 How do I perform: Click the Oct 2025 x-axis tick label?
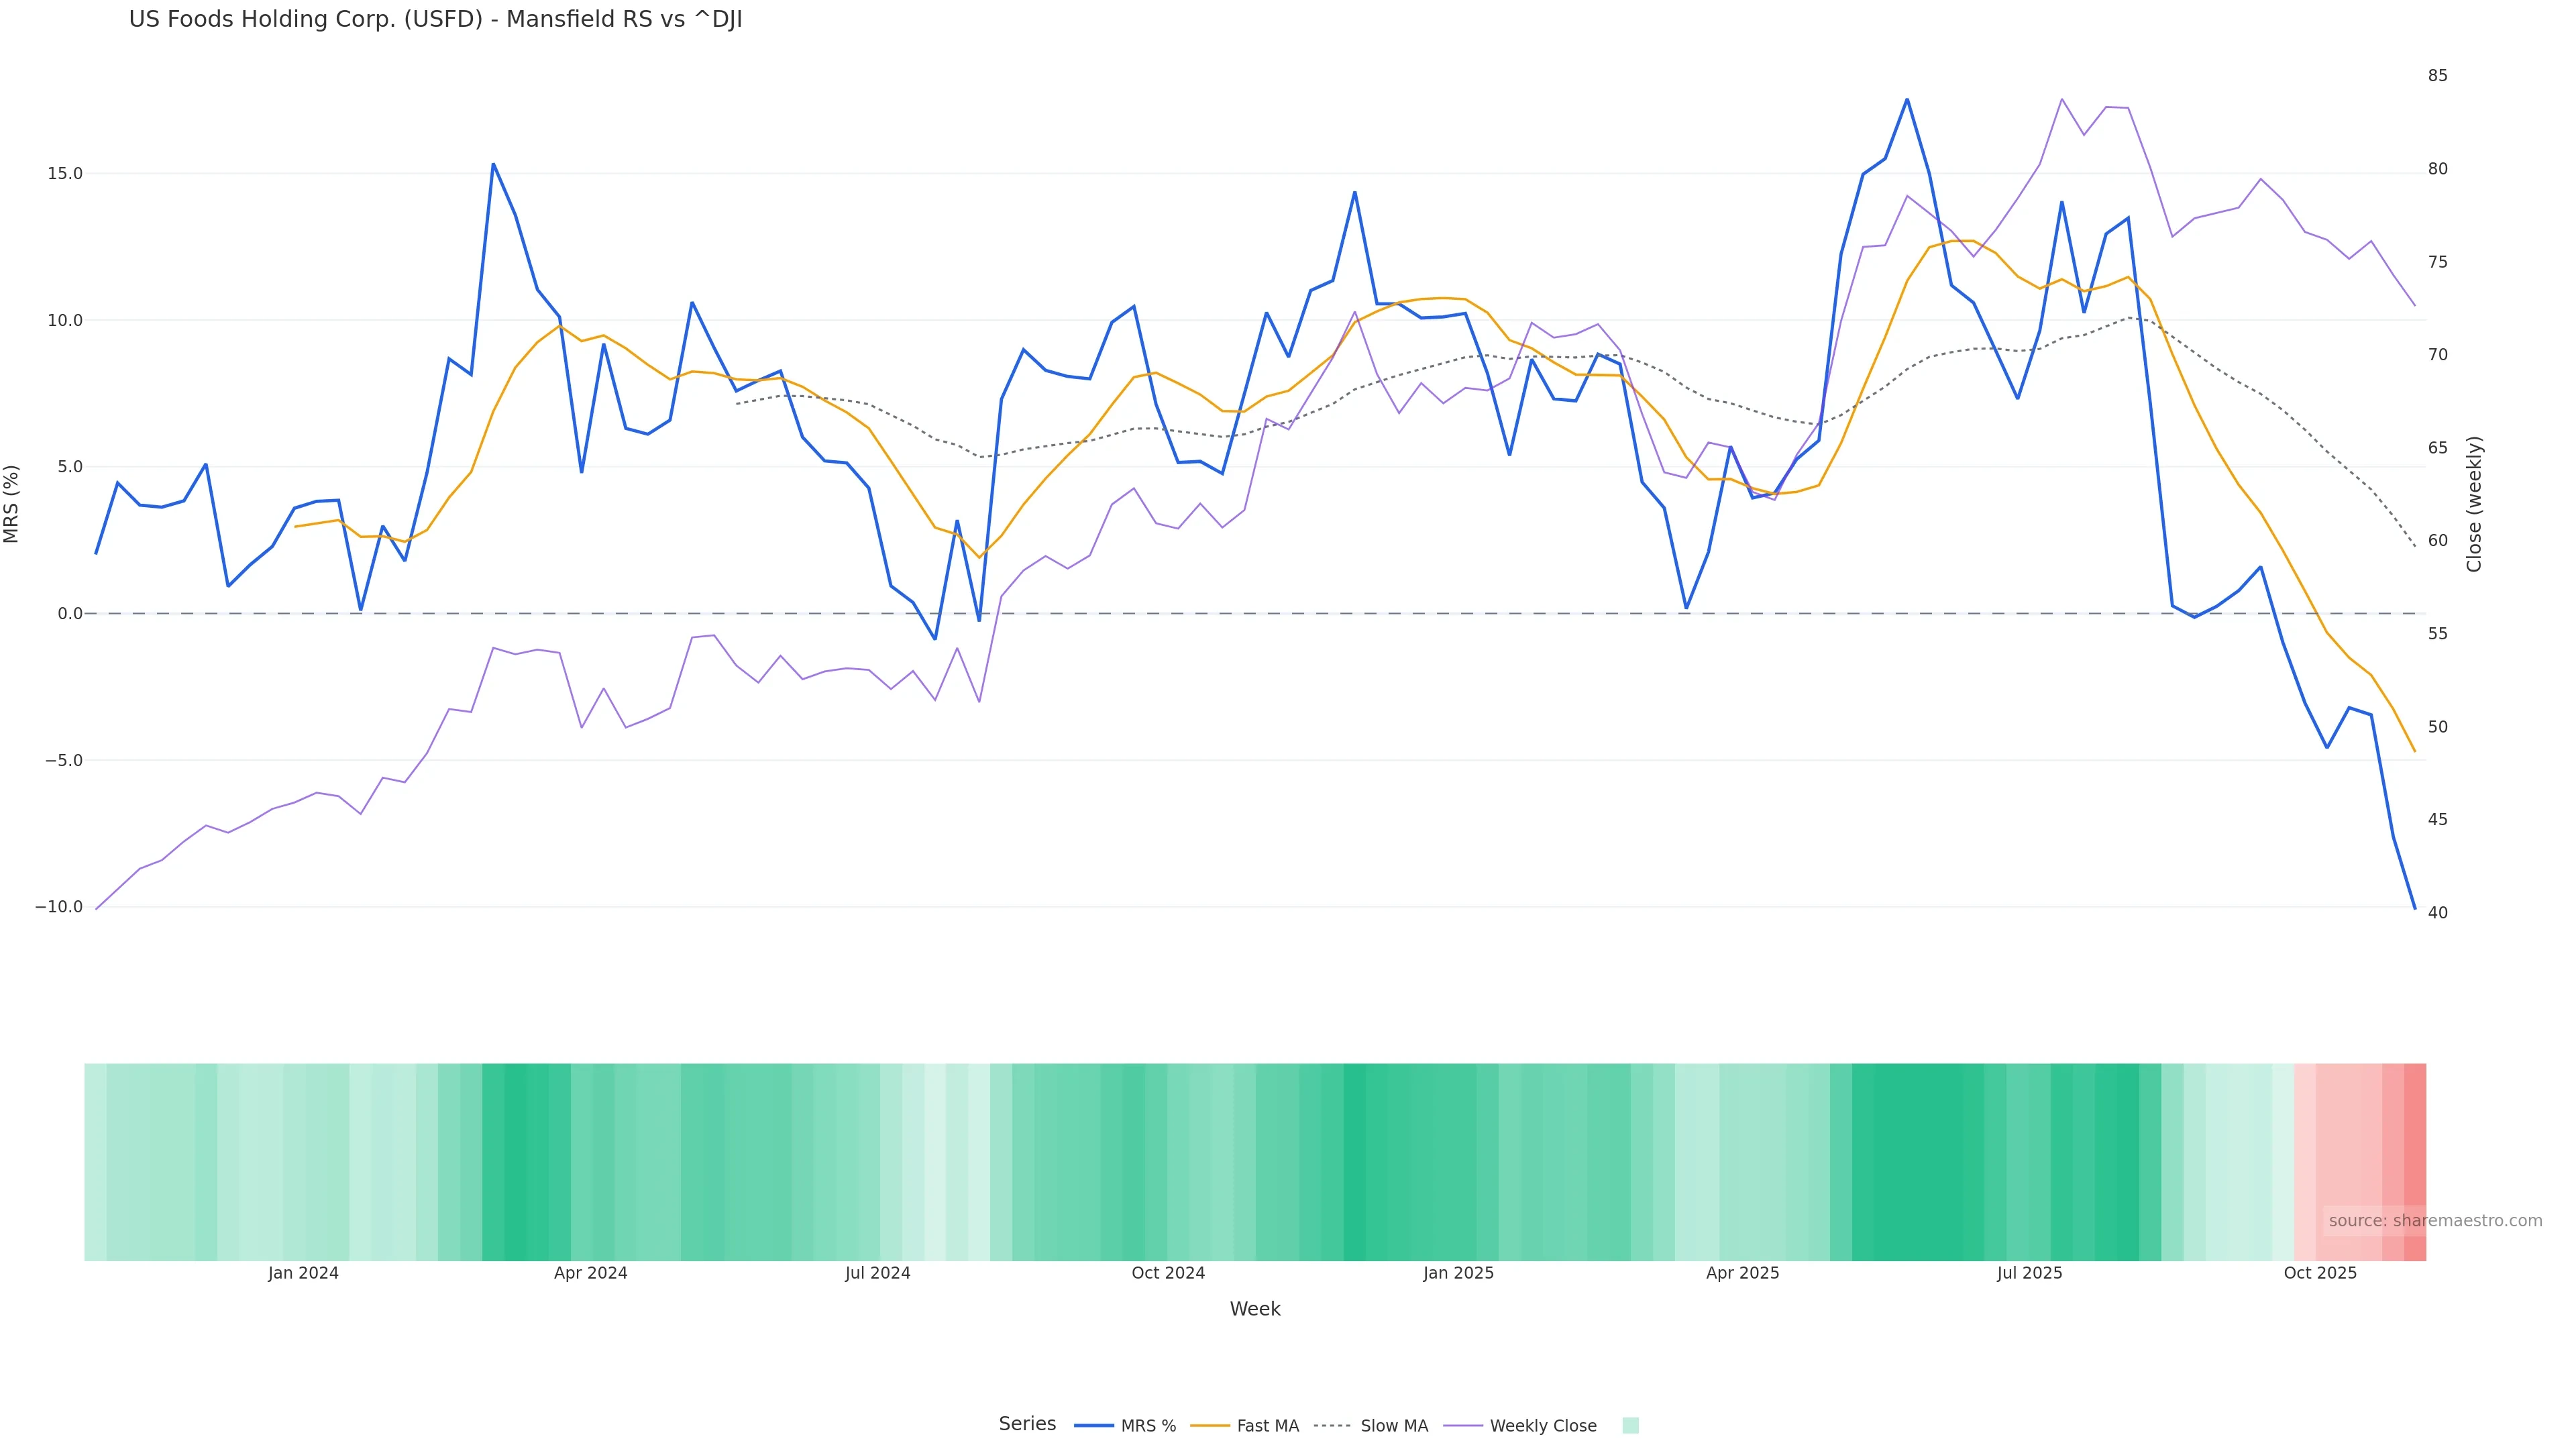pos(2320,1273)
